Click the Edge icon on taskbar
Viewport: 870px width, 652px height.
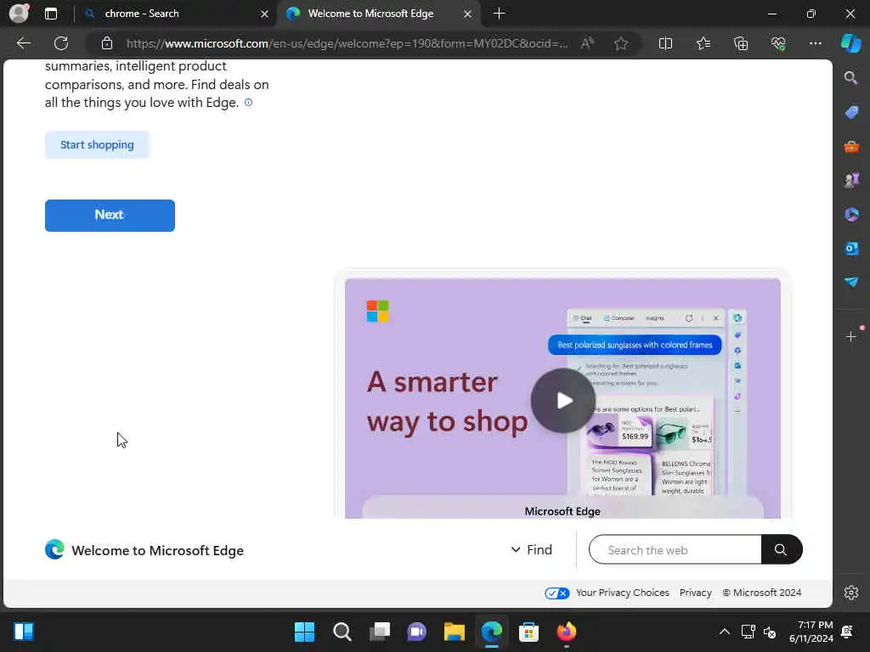[492, 632]
